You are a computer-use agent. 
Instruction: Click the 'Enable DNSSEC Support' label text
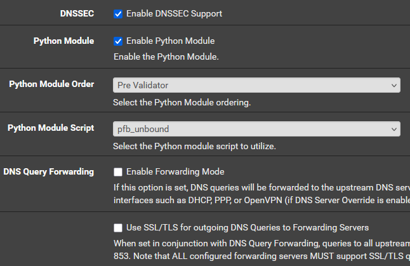(x=174, y=13)
